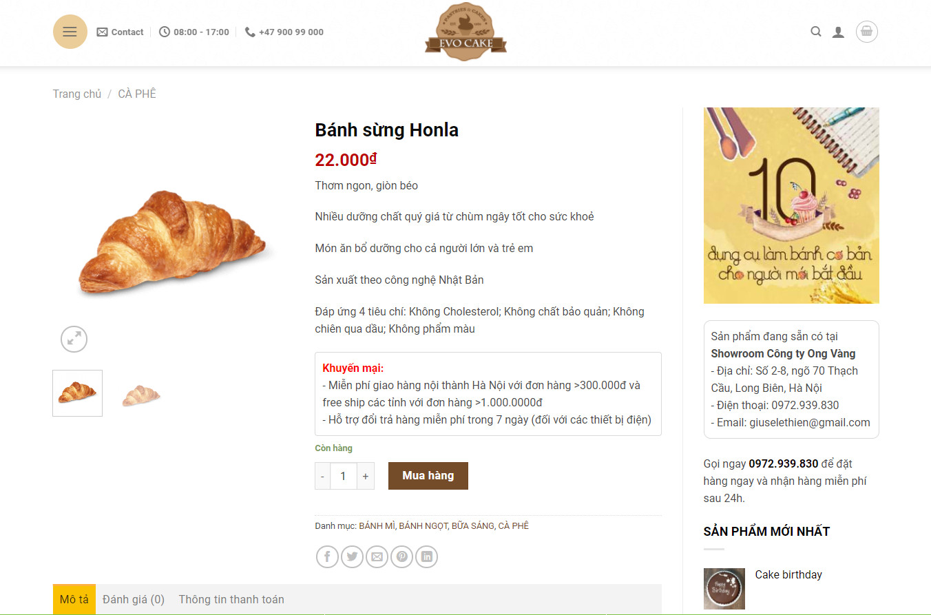Switch to Đánh giá (0) tab

(x=134, y=599)
